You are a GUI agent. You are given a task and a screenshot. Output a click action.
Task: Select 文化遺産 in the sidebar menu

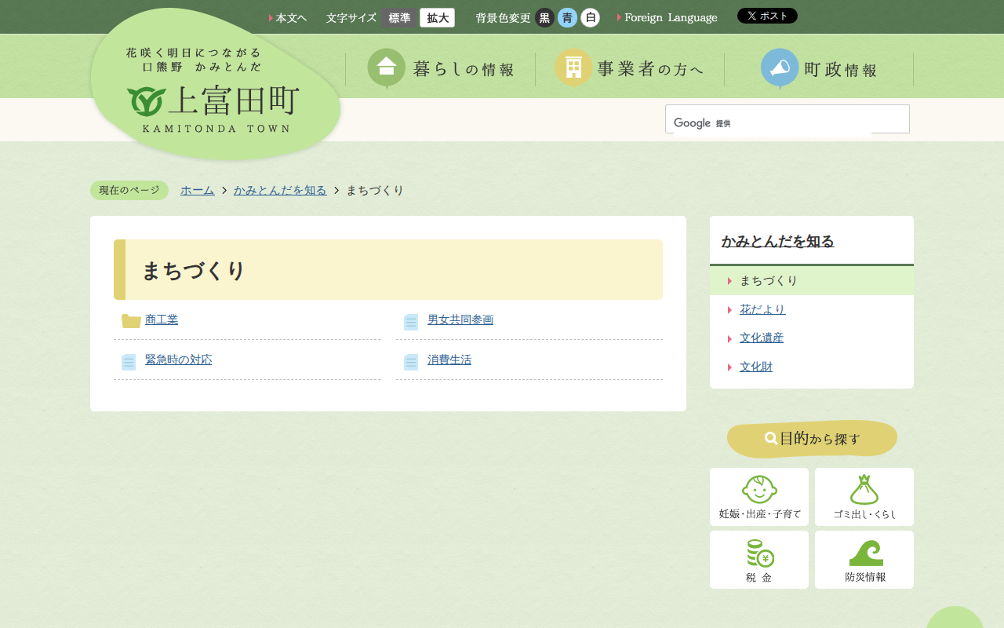click(761, 338)
